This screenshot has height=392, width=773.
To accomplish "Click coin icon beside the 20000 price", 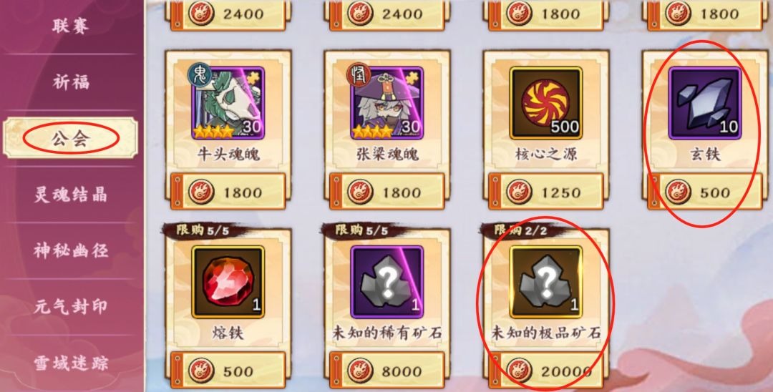I will 519,371.
